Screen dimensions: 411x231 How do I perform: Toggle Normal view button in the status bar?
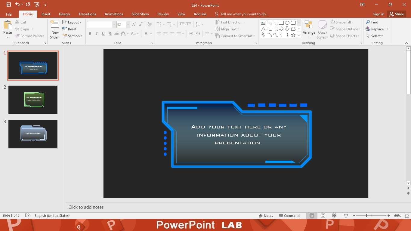coord(312,216)
